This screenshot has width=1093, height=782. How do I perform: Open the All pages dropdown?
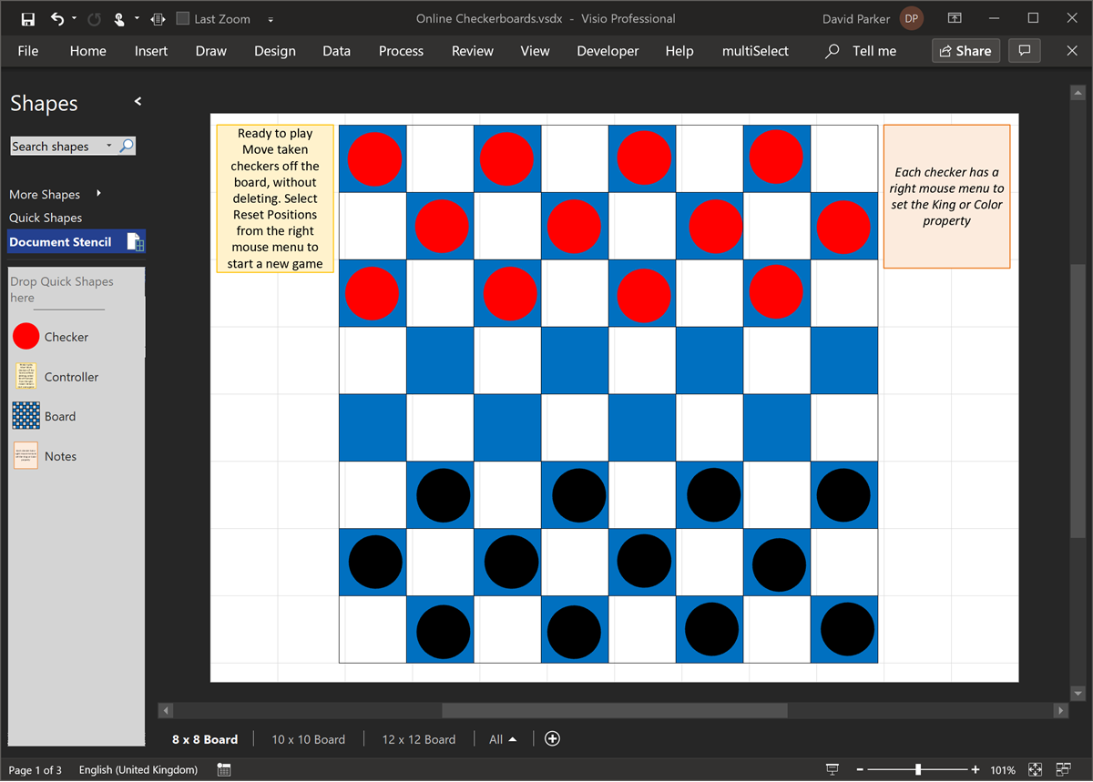point(502,738)
